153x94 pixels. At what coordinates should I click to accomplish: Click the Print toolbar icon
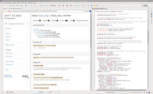10,6
